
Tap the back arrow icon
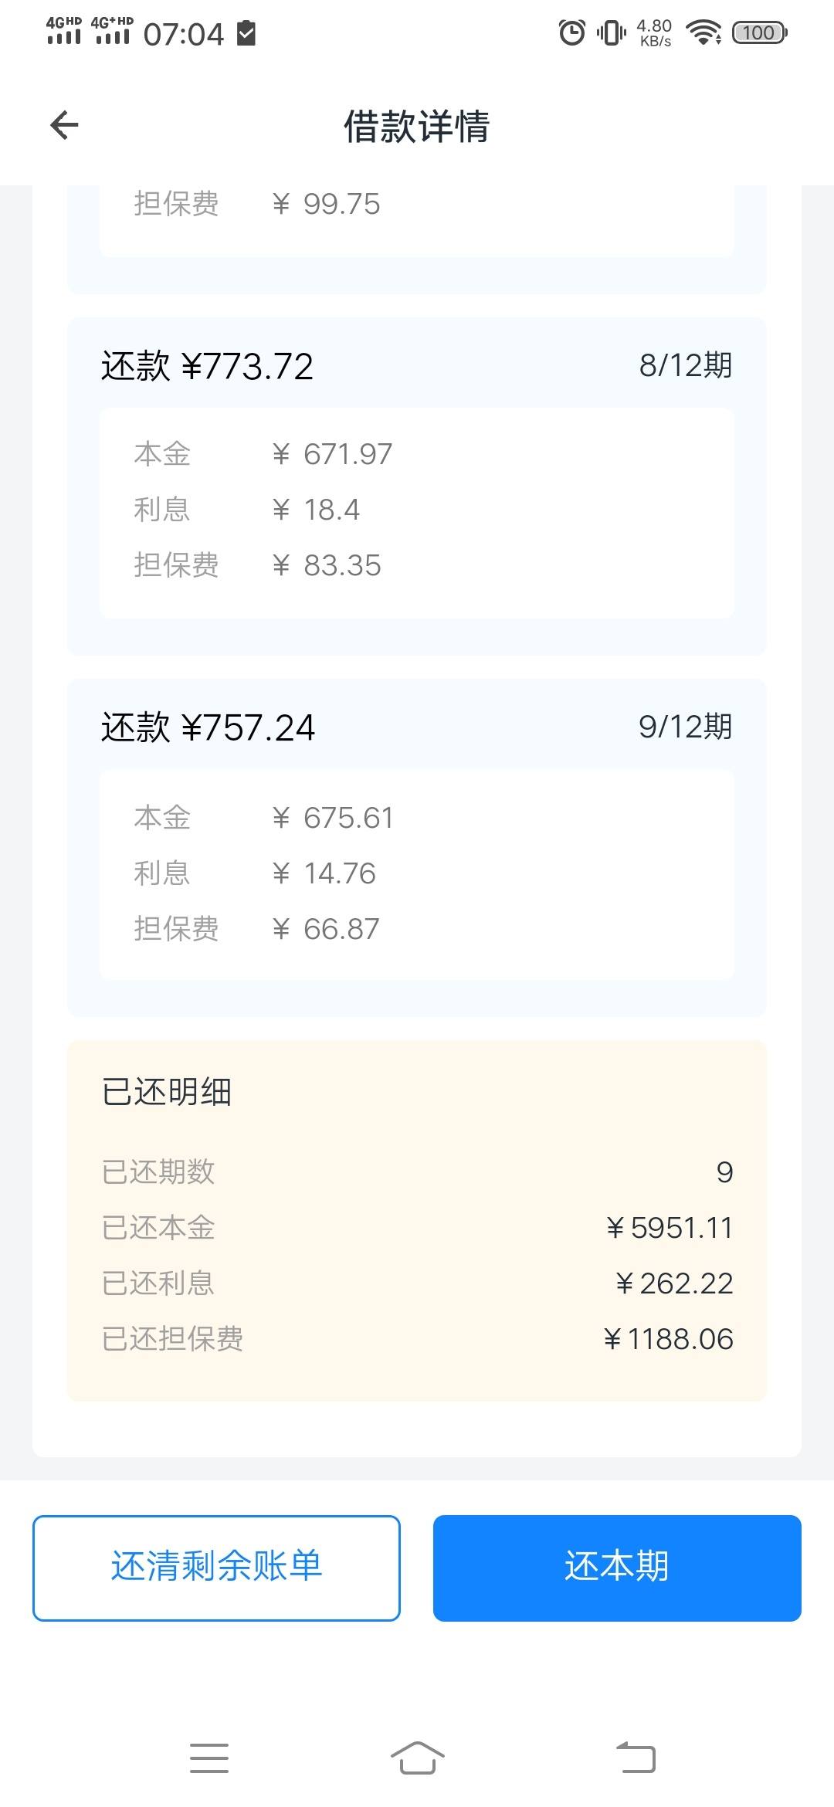(64, 125)
